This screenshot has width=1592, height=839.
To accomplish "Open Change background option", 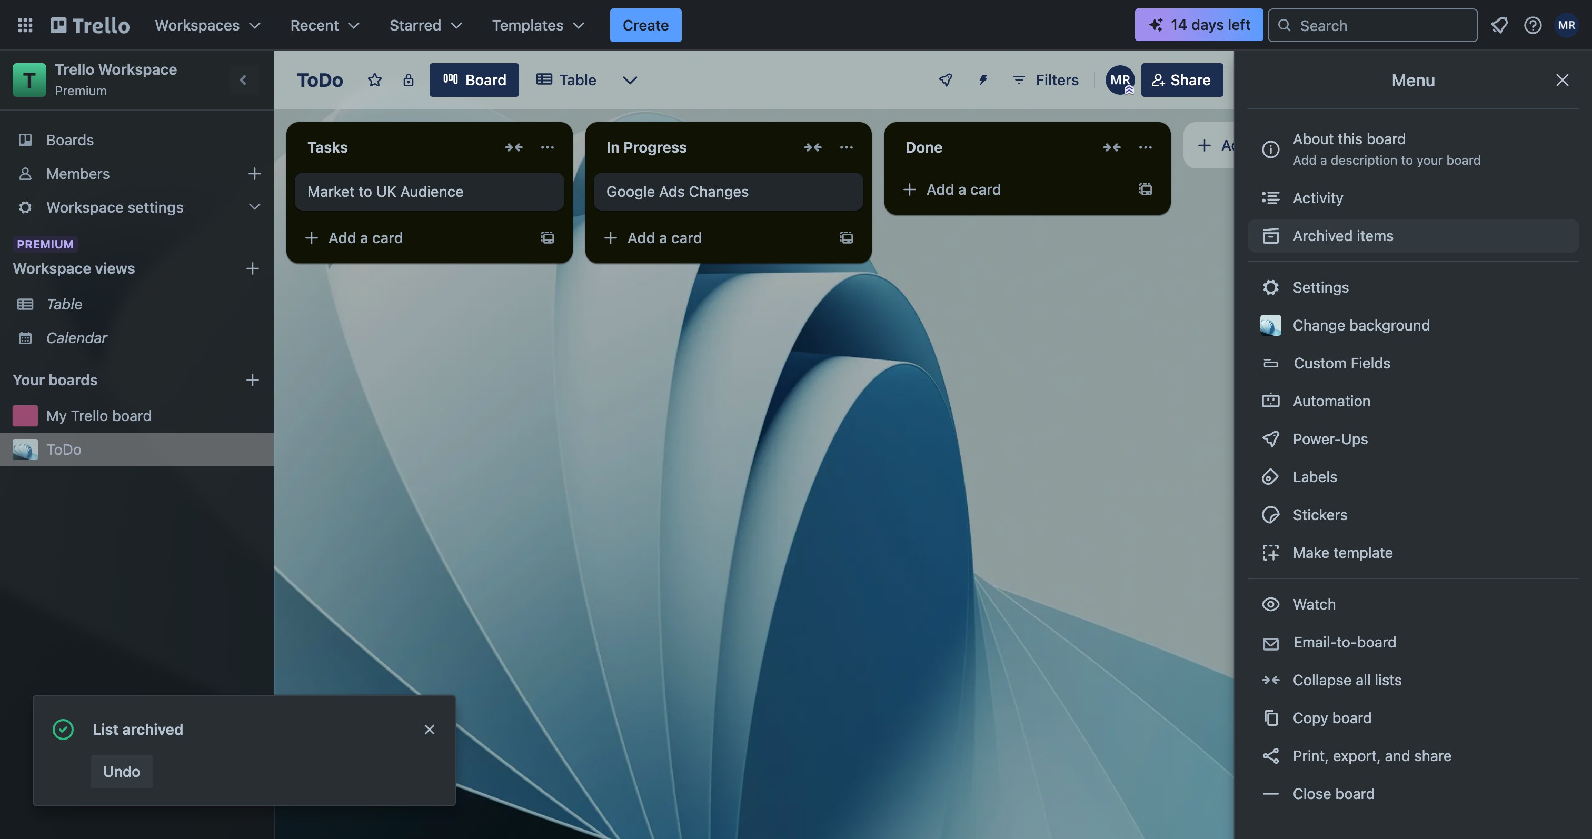I will point(1413,326).
